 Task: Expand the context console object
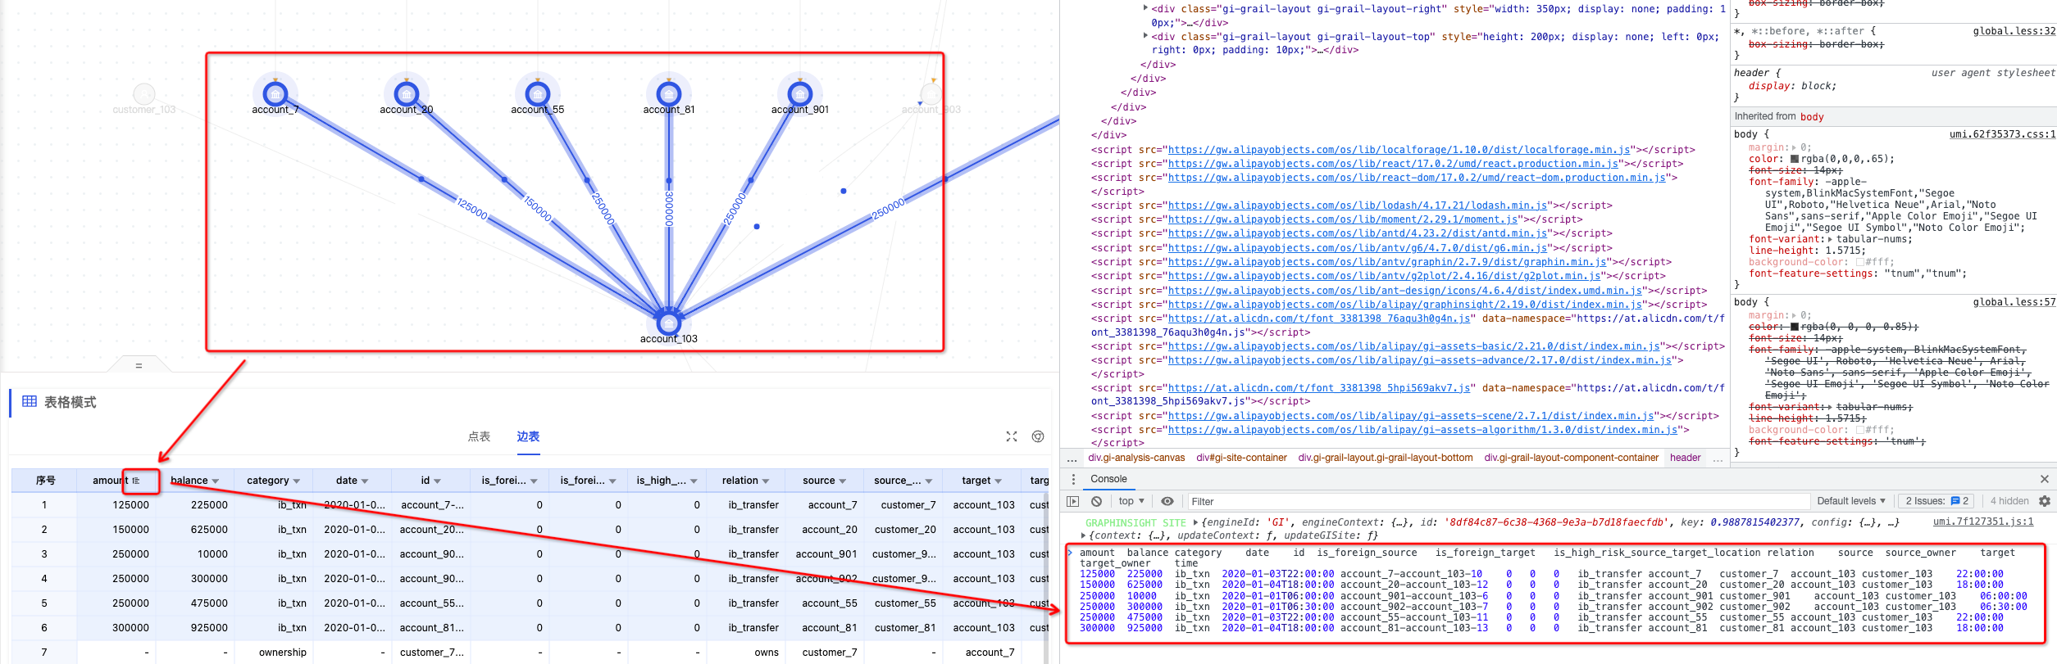pos(1085,535)
